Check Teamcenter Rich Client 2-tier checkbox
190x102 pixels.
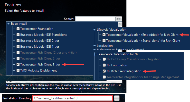(18, 58)
